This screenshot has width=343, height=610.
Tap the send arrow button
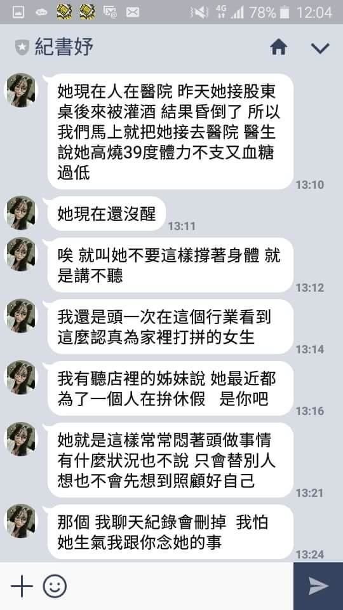coord(318,586)
